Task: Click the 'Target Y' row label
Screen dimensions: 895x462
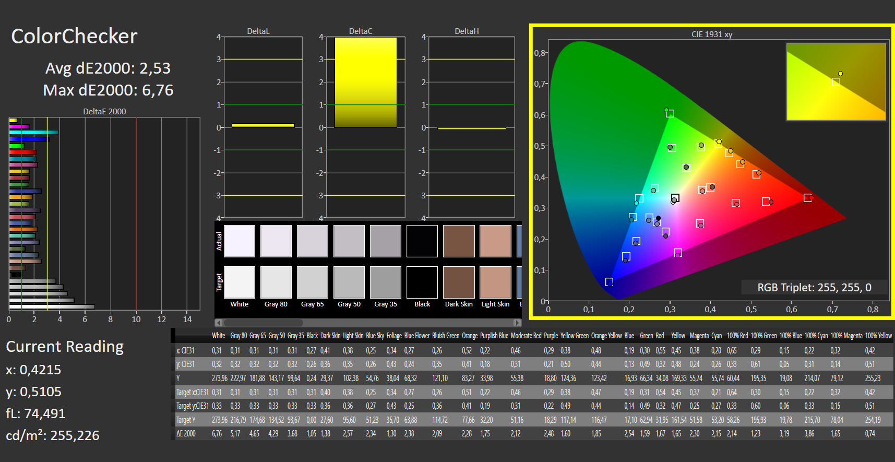Action: 186,420
